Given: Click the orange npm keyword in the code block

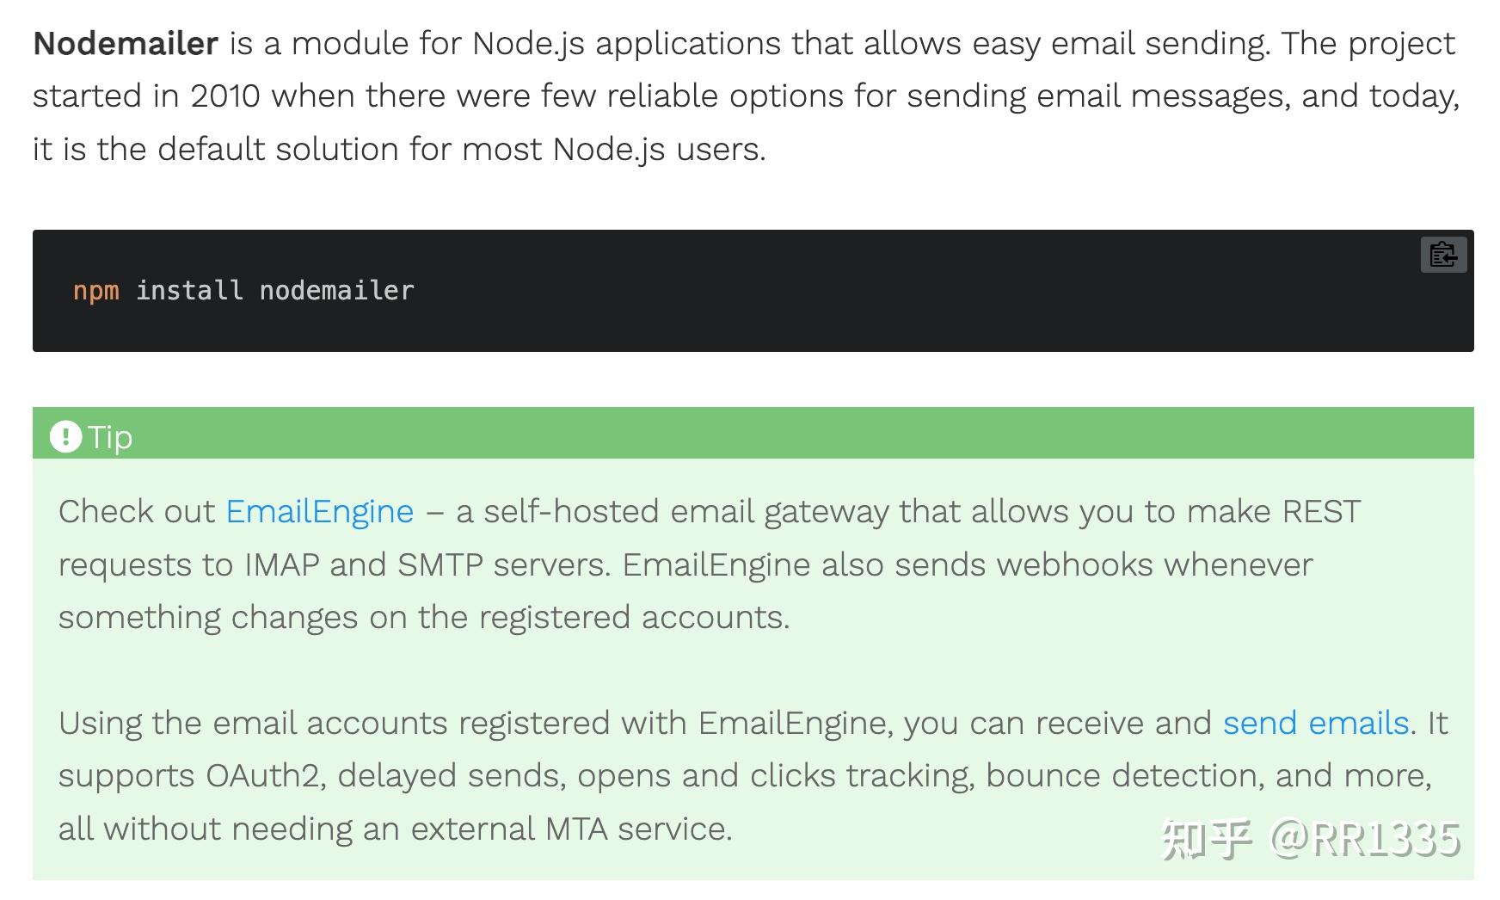Looking at the screenshot, I should click(95, 291).
